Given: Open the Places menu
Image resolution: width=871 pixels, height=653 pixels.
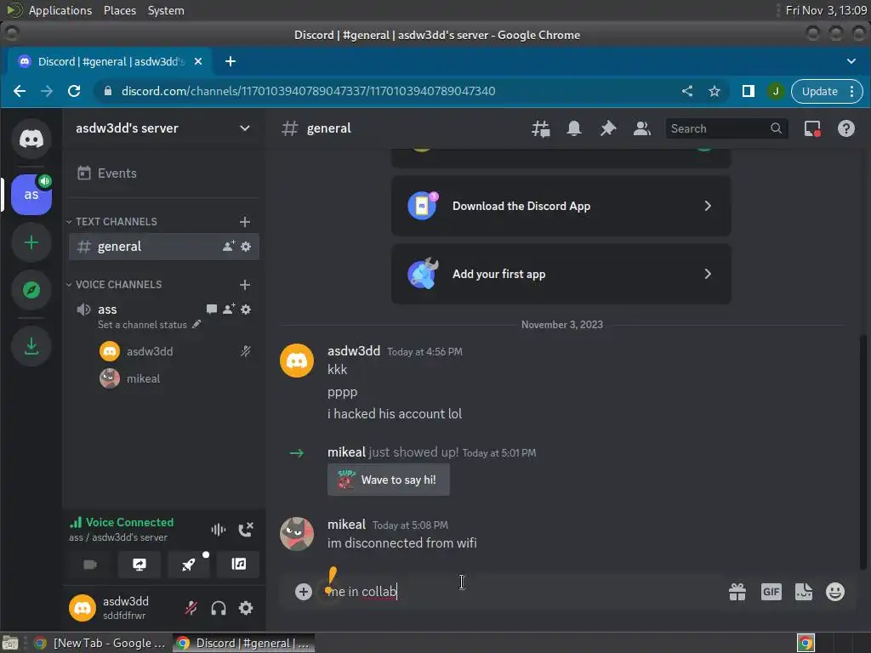Looking at the screenshot, I should (119, 10).
